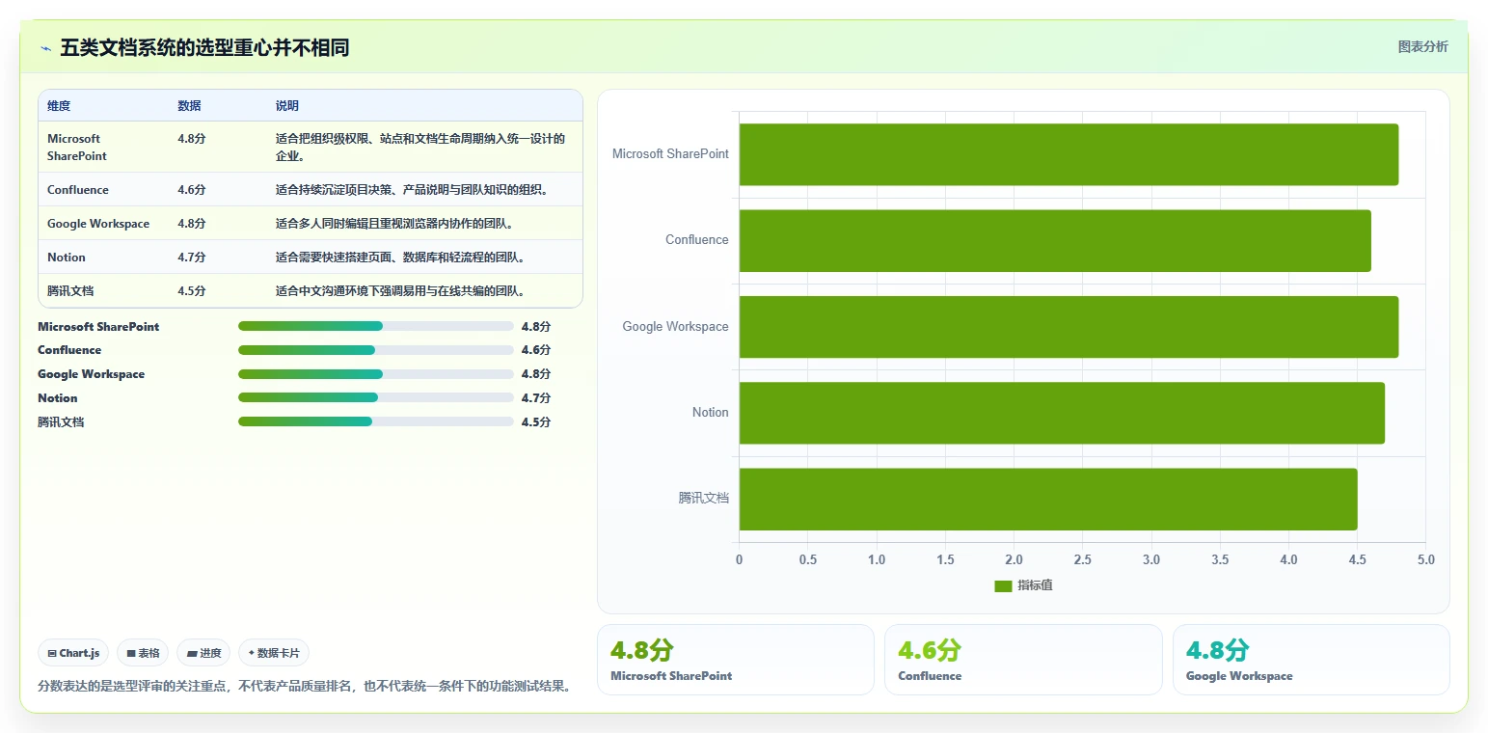Click the 4.6分 cell in Confluence table row

click(191, 190)
